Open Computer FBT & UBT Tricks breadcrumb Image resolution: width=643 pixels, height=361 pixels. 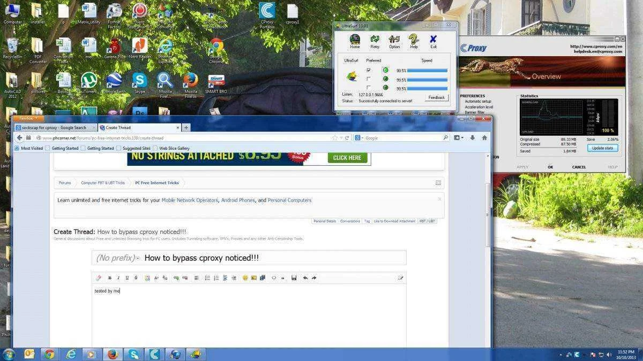103,183
